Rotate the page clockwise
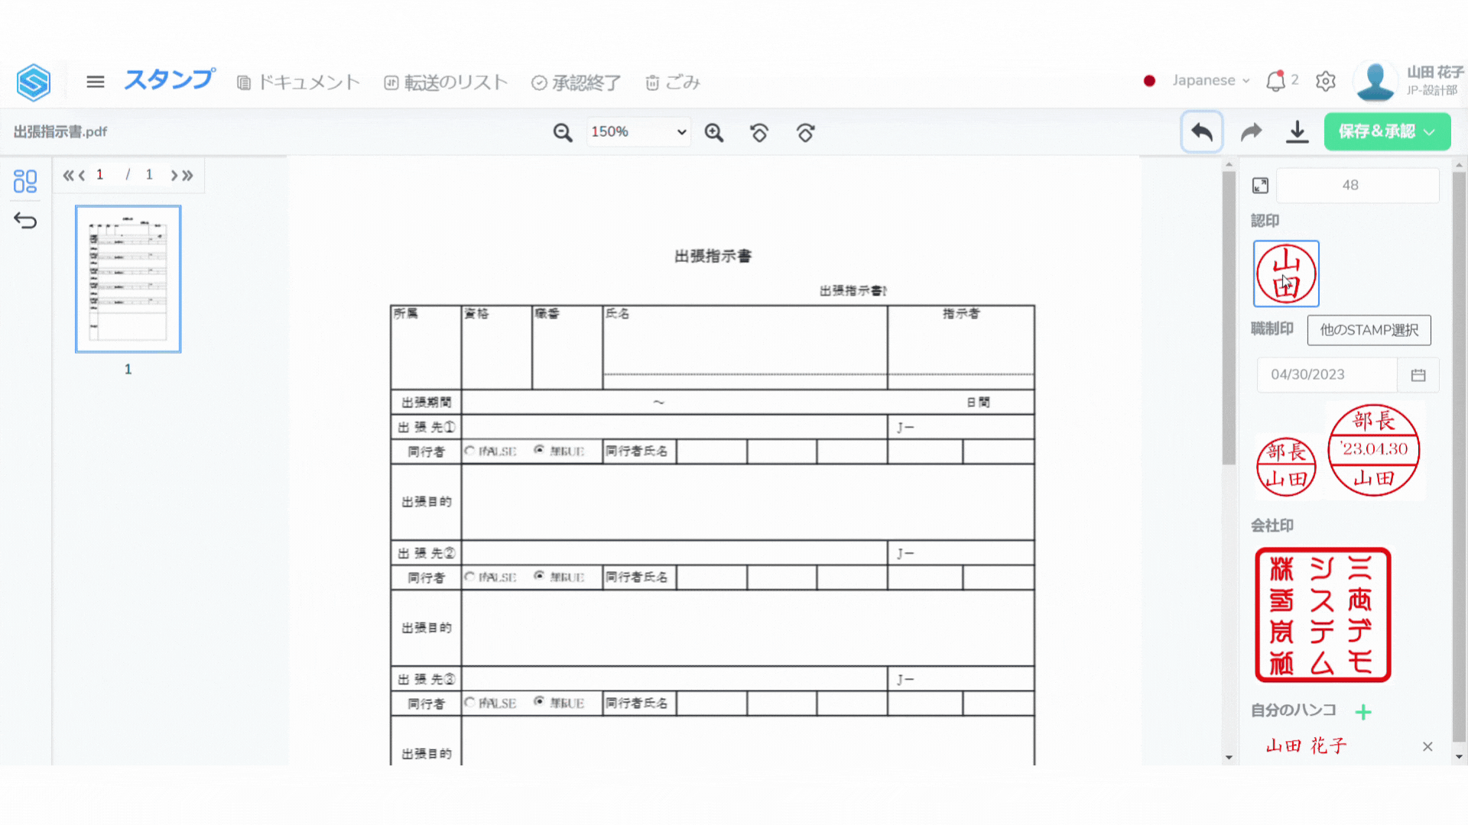Screen dimensions: 1468x825 point(805,132)
